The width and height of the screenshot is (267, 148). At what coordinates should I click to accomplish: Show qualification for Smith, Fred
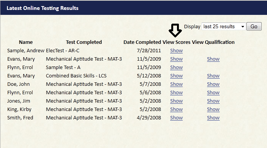[213, 118]
